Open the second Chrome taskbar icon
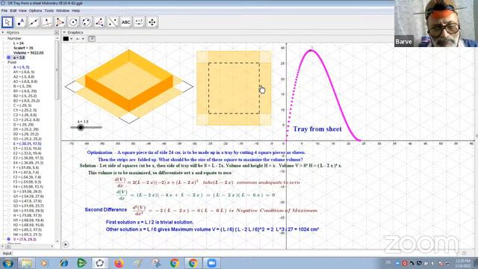Viewport: 478px width, 269px height. pos(193,263)
